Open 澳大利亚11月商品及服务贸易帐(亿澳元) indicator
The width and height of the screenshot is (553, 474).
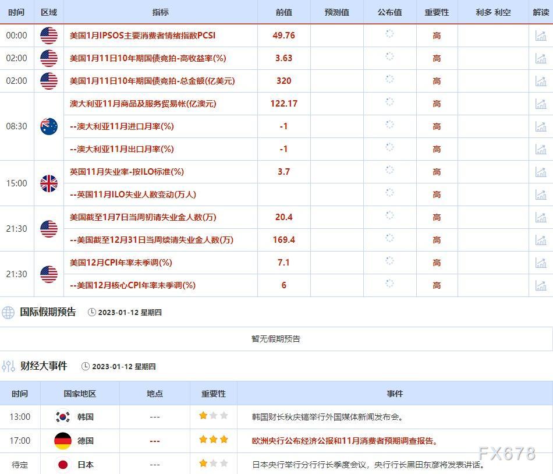point(143,104)
